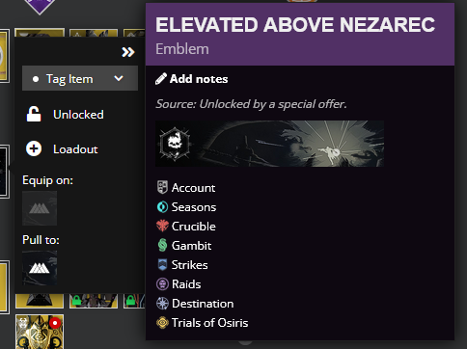Click the Account shield icon

[x=162, y=187]
